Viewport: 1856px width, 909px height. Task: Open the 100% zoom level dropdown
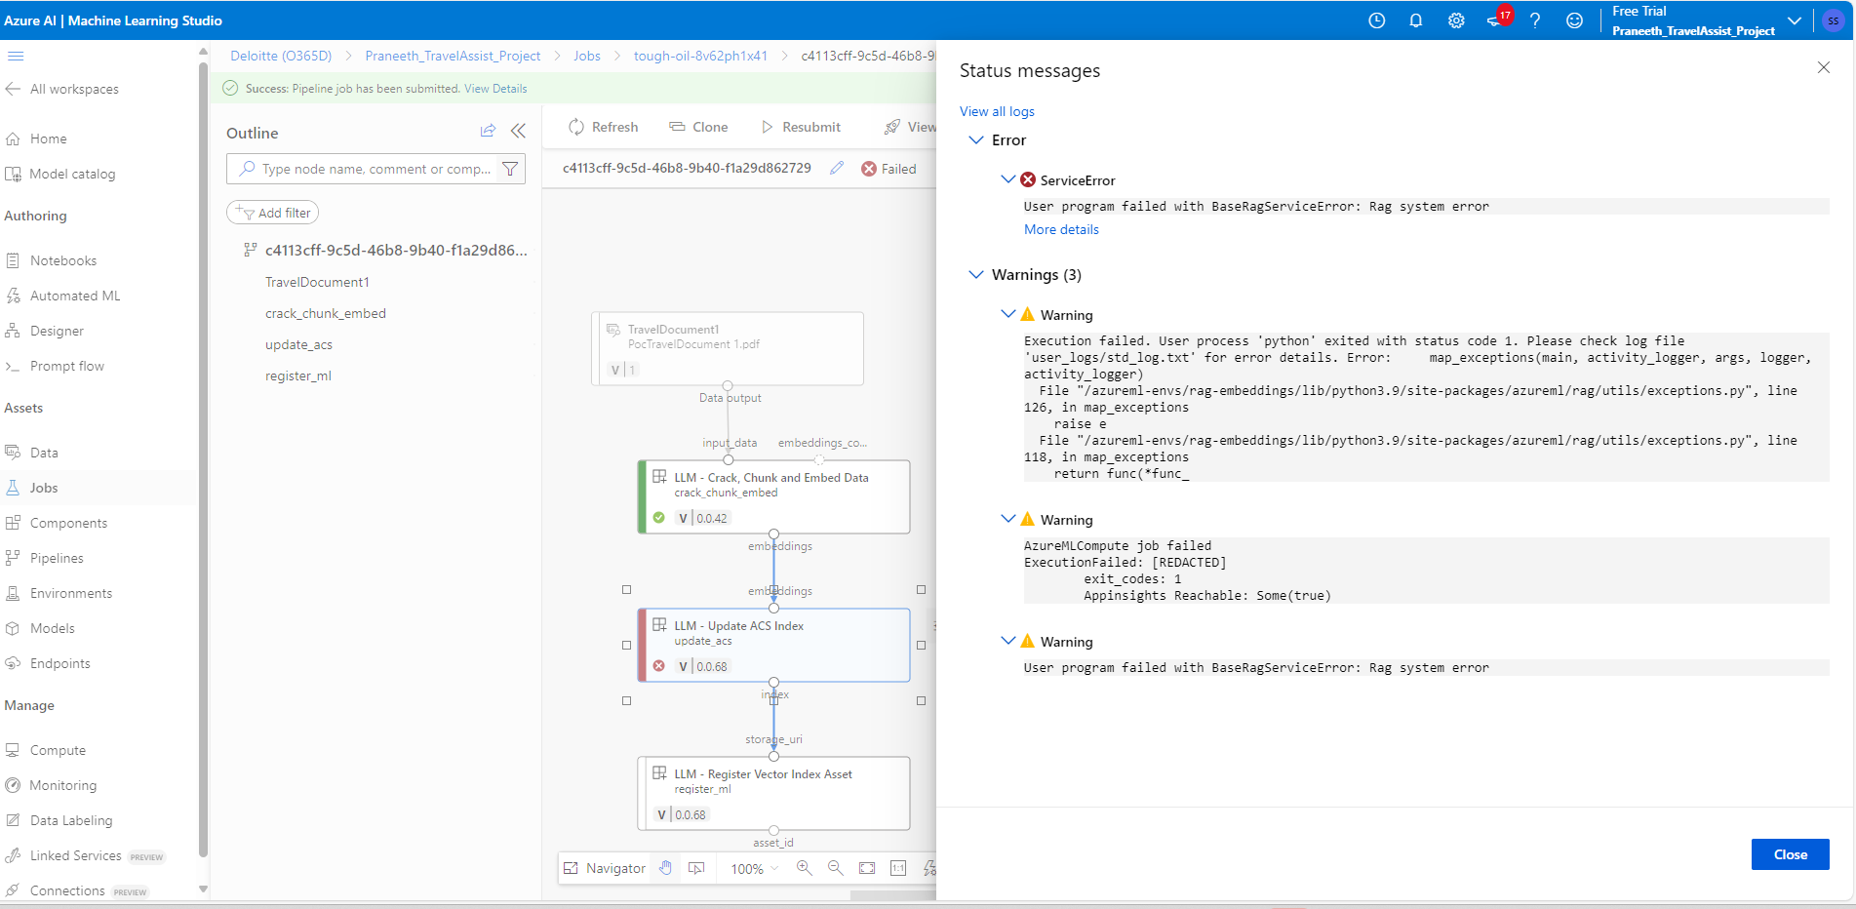751,868
